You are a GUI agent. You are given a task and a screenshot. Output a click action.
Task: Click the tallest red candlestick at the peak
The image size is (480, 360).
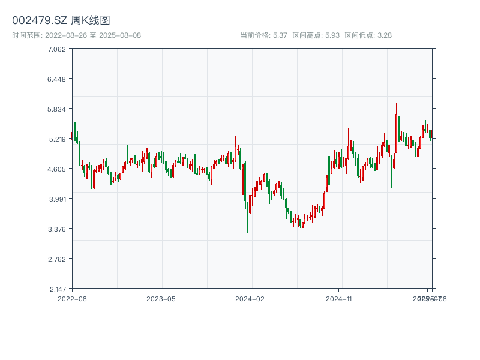coord(396,126)
